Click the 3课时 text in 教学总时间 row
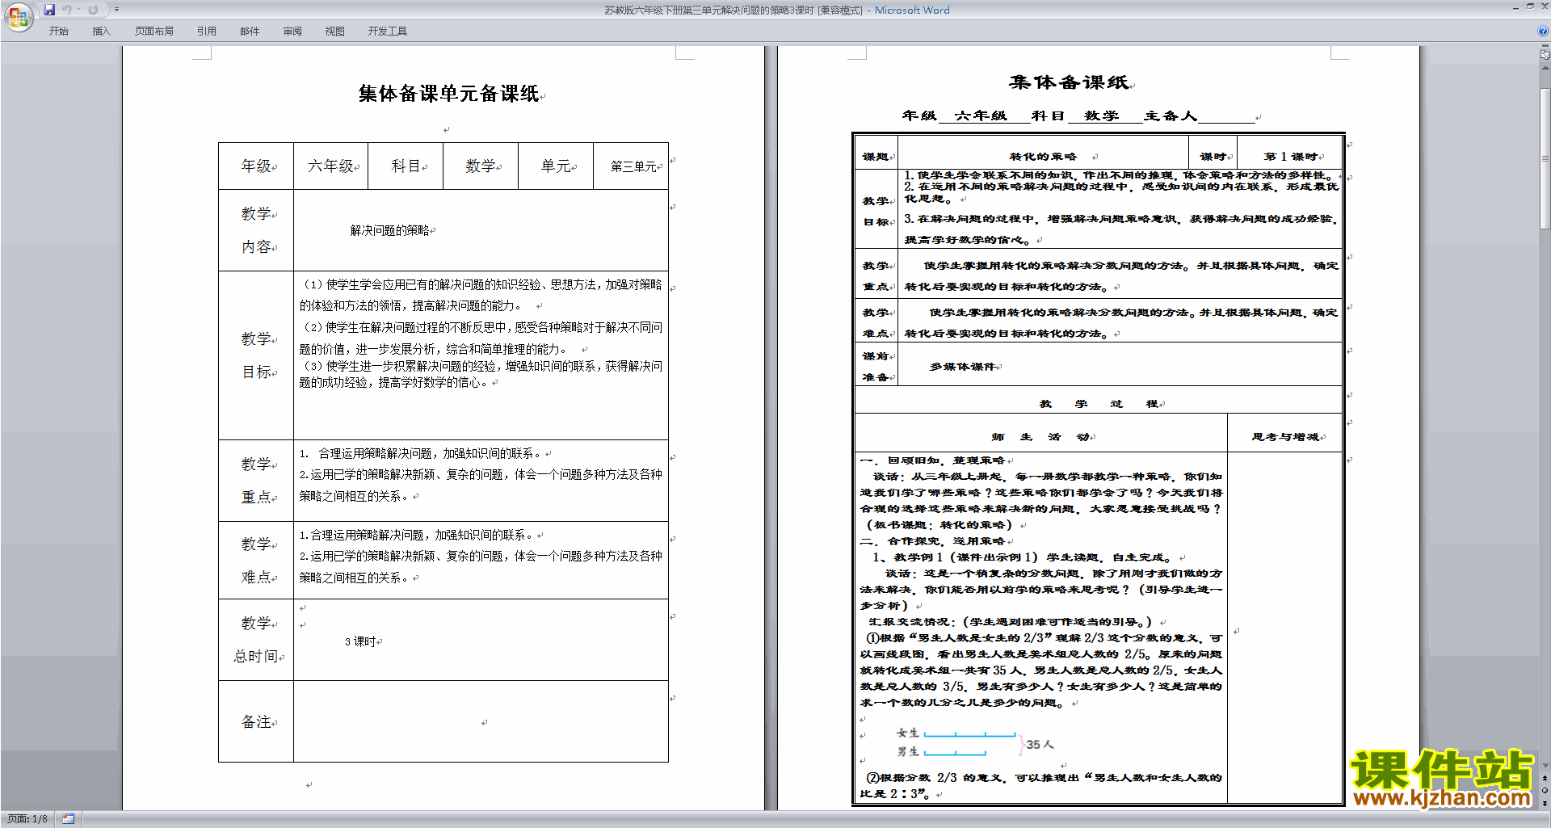 pyautogui.click(x=360, y=642)
